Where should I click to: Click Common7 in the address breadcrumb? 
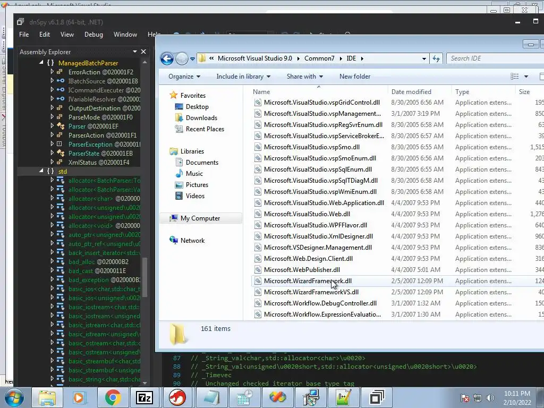319,58
